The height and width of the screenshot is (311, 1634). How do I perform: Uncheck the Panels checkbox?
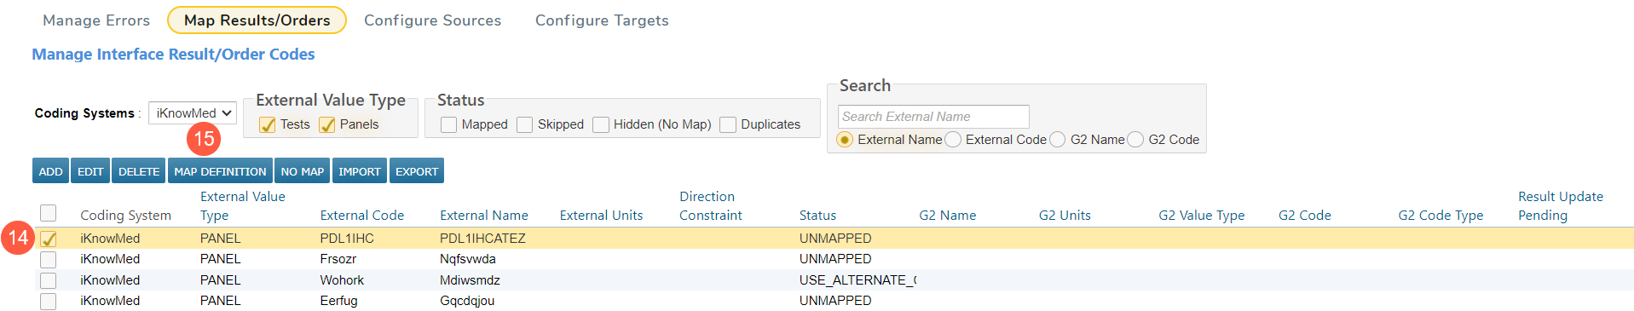click(327, 124)
